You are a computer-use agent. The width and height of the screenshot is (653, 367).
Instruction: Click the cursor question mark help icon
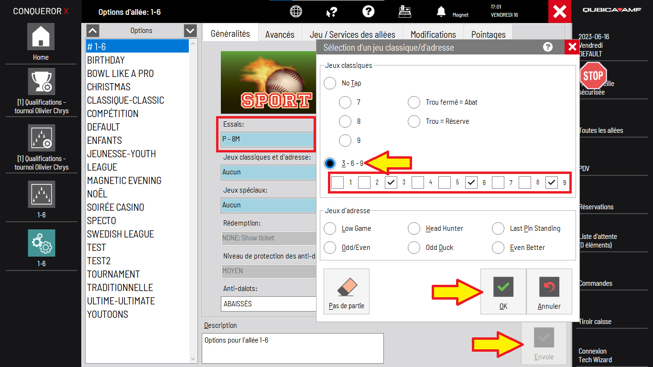point(332,11)
